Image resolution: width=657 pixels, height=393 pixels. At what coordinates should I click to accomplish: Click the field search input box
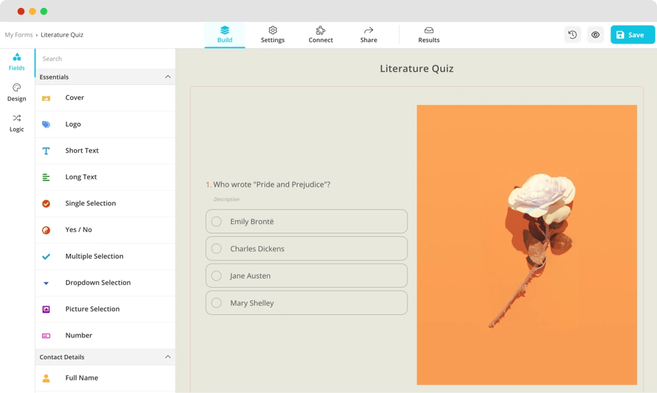tap(105, 58)
